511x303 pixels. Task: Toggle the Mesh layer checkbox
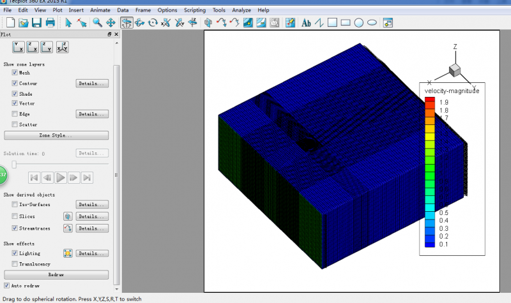pos(15,73)
